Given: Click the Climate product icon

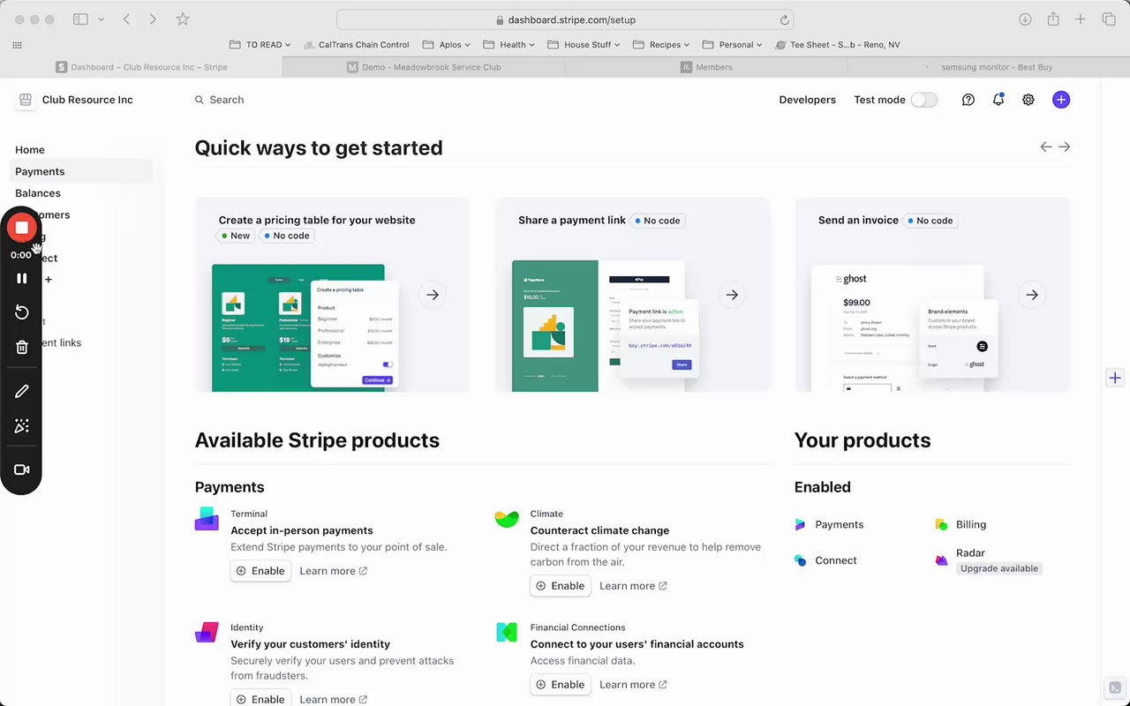Looking at the screenshot, I should pyautogui.click(x=507, y=519).
